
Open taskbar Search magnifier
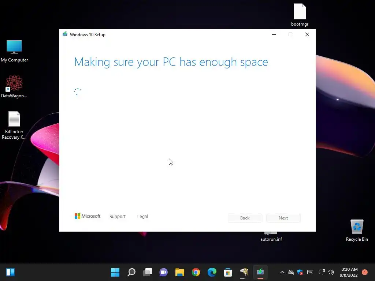pyautogui.click(x=131, y=272)
